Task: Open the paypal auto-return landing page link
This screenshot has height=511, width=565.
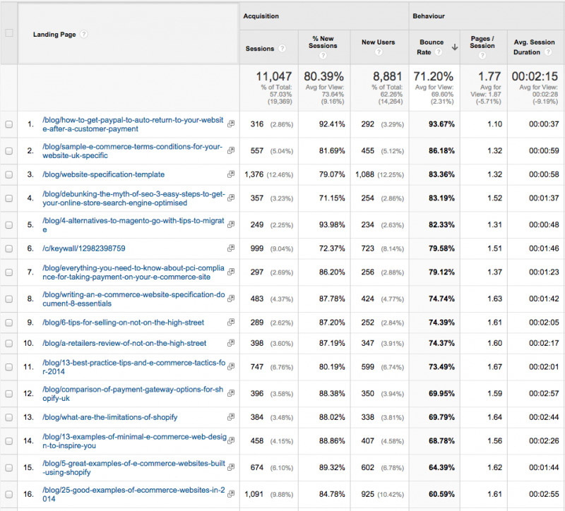Action: click(133, 124)
